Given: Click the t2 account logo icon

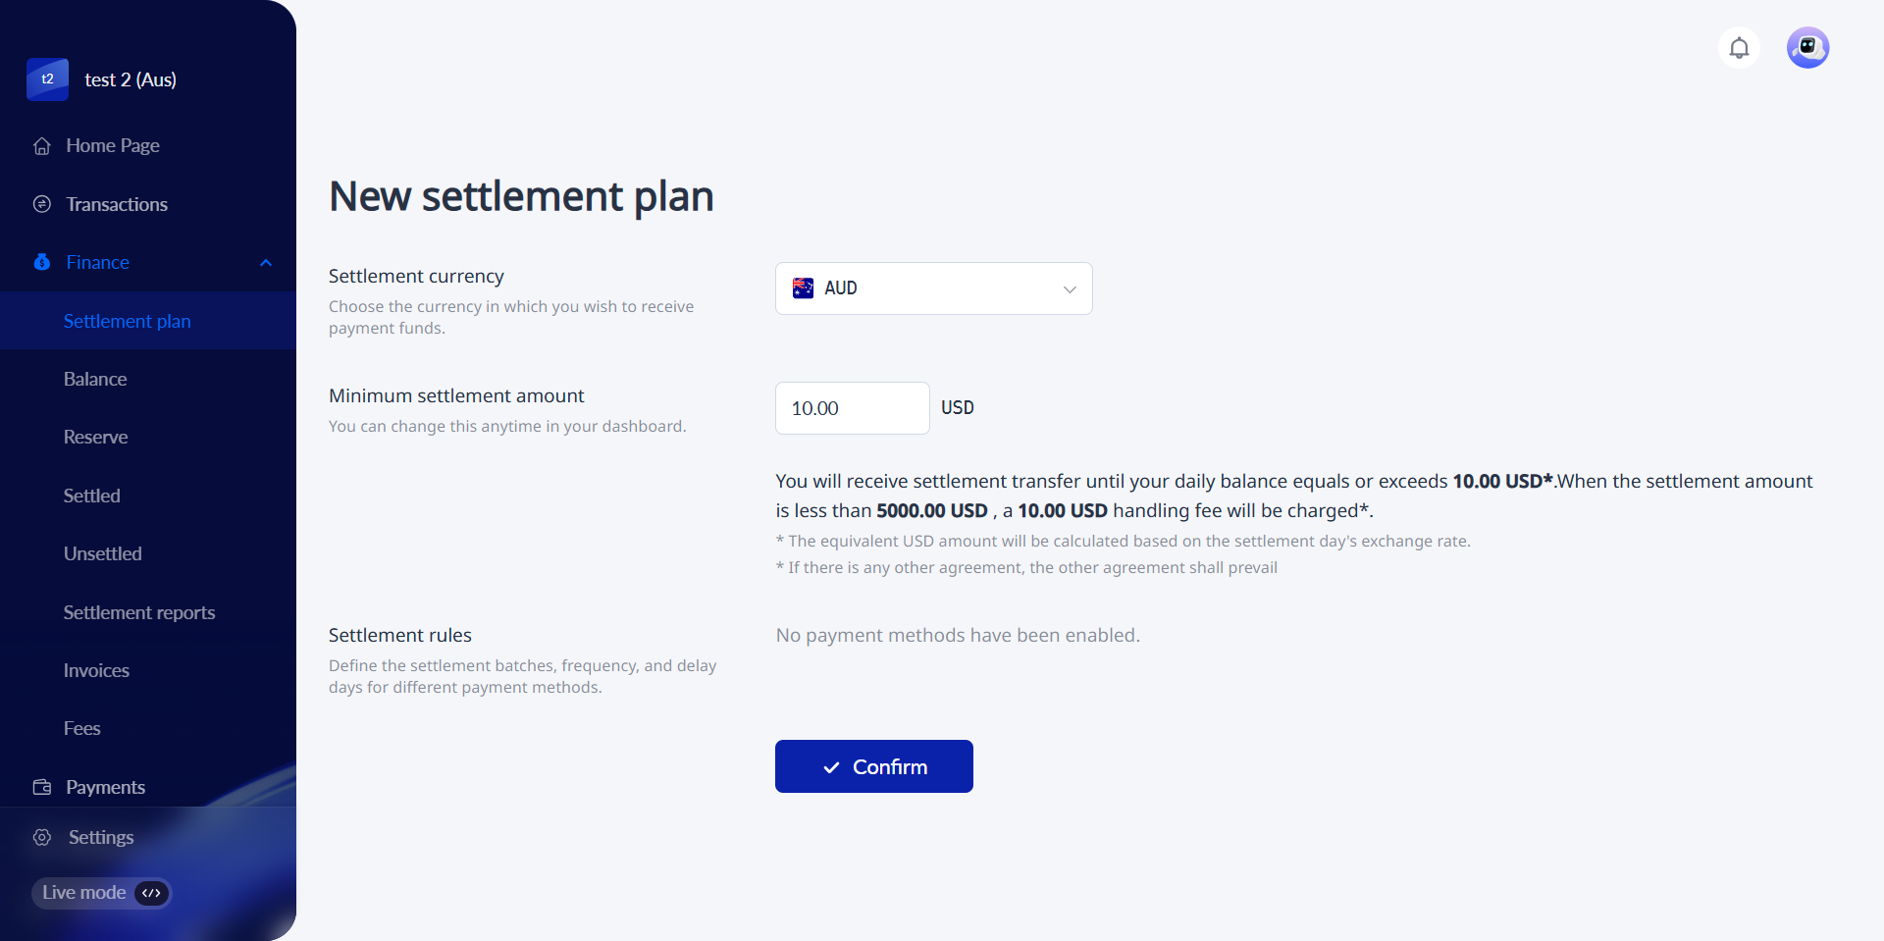Looking at the screenshot, I should tap(47, 79).
